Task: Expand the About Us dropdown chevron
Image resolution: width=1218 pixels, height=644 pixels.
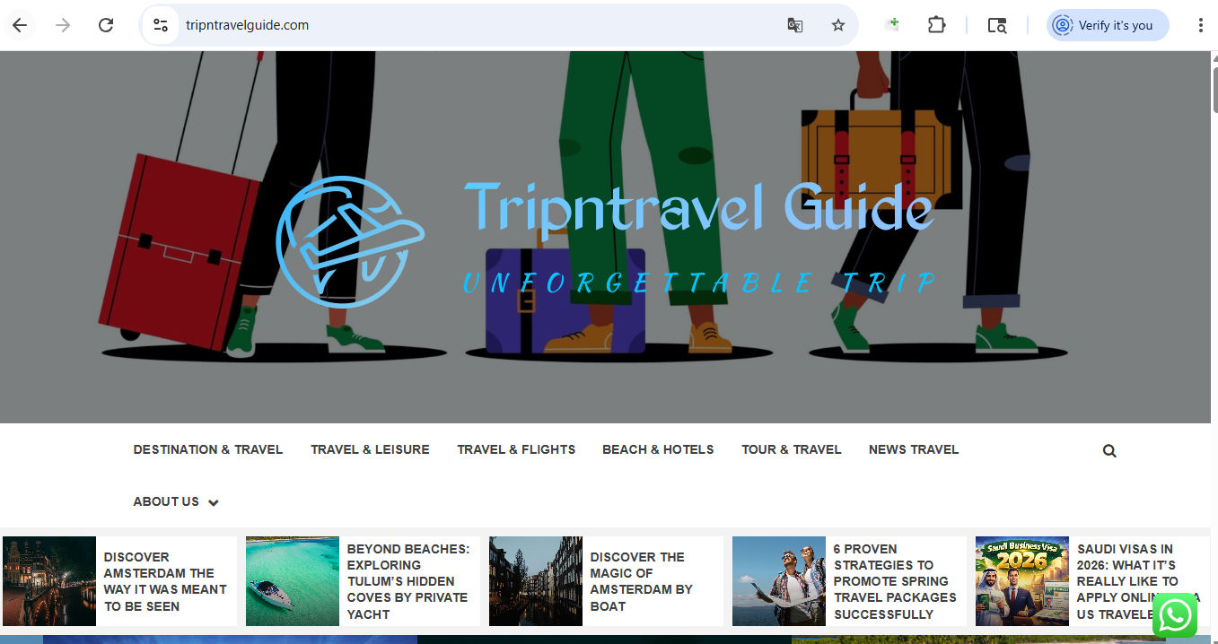Action: 214,502
